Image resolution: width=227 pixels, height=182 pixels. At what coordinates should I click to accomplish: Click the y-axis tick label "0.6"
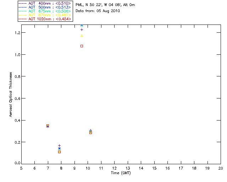[x=17, y=98]
